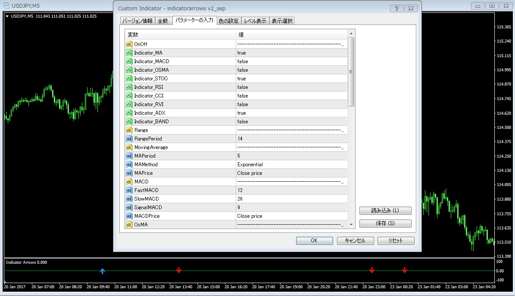Edit the RangePeriod value 14
The height and width of the screenshot is (296, 515).
pyautogui.click(x=292, y=138)
